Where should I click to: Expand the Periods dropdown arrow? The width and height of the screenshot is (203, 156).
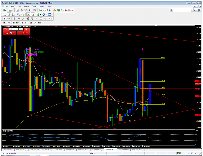point(46,15)
